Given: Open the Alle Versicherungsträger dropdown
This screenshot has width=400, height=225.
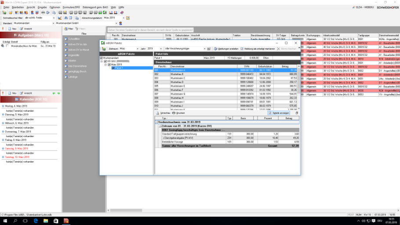Looking at the screenshot, I should click(204, 49).
